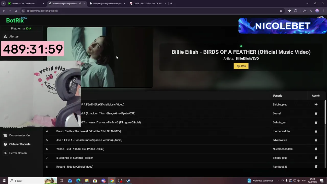Viewport: 327px width, 184px height.
Task: Select user Eeasyl in the list
Action: click(x=277, y=113)
